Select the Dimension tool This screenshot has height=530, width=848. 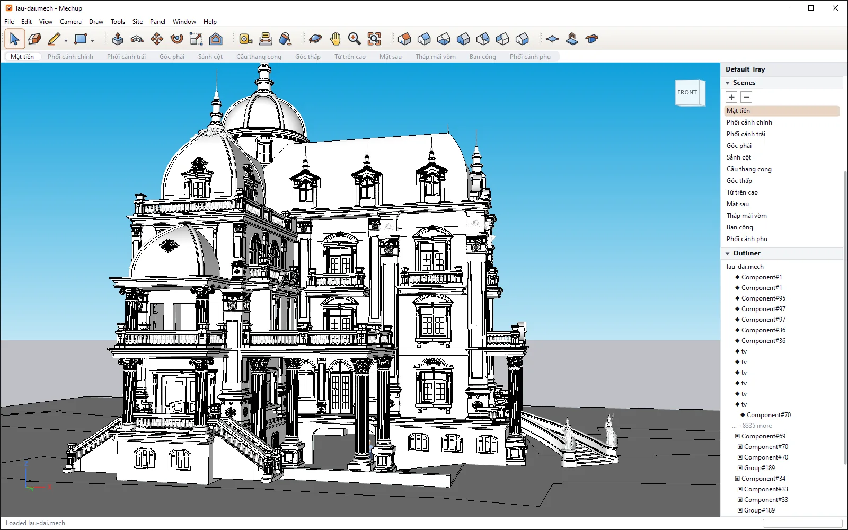coord(266,39)
